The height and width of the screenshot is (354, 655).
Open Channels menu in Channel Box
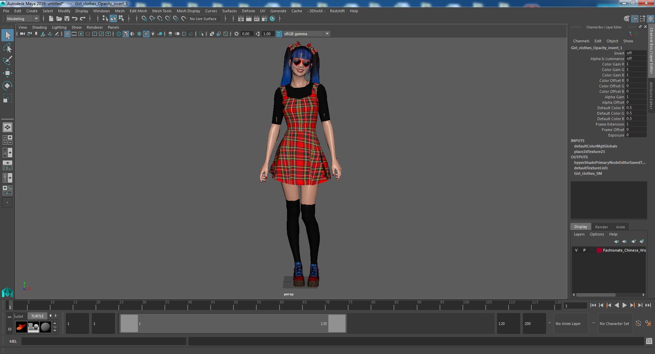pos(581,41)
